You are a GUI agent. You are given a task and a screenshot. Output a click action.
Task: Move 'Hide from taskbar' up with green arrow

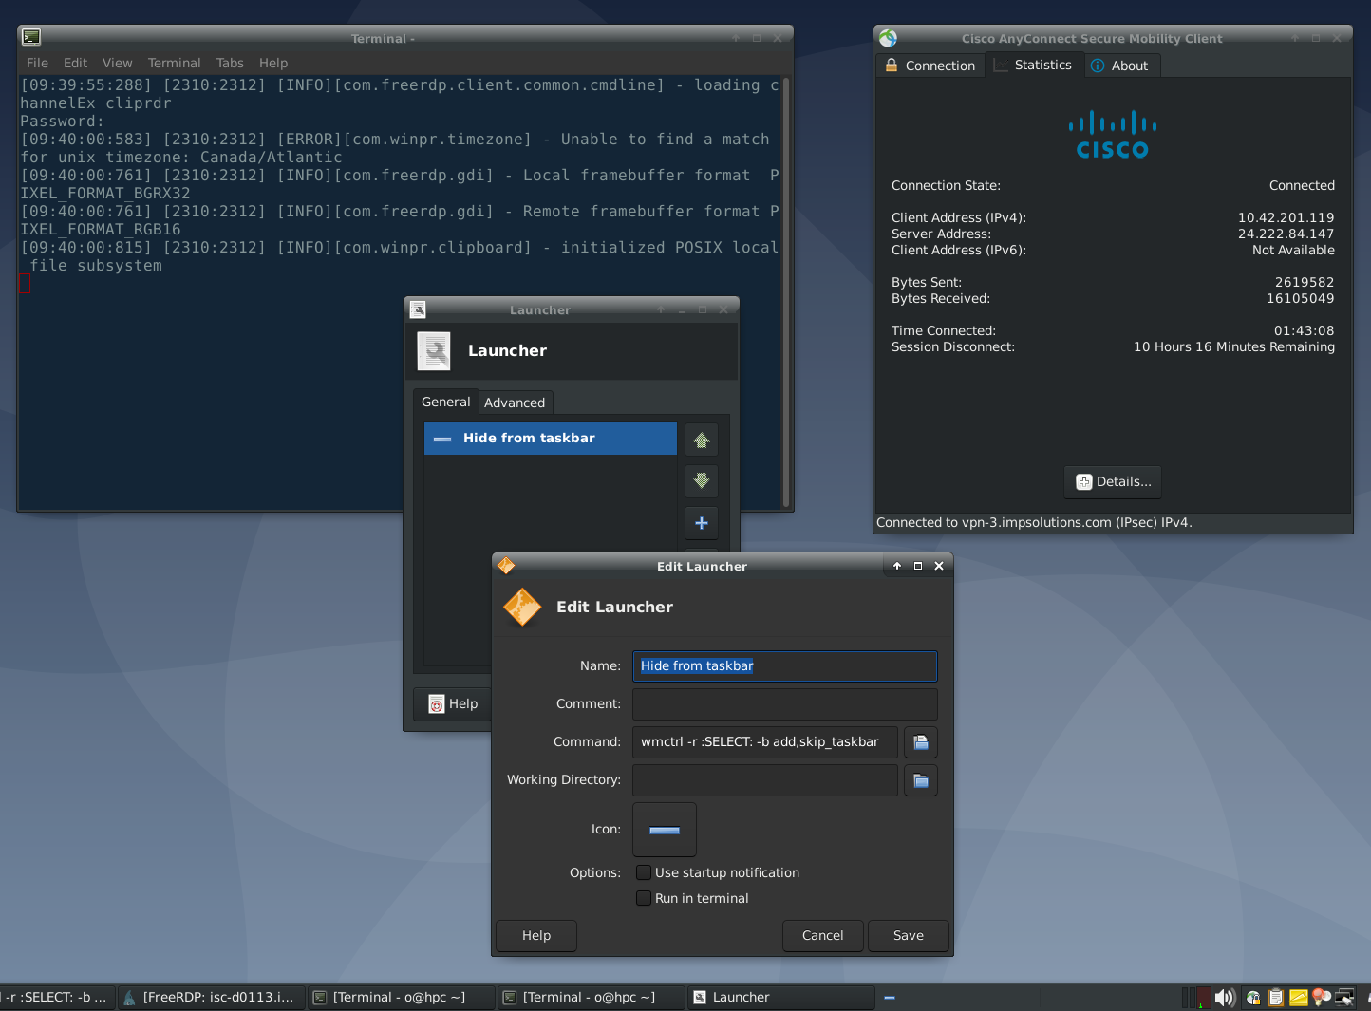coord(702,439)
